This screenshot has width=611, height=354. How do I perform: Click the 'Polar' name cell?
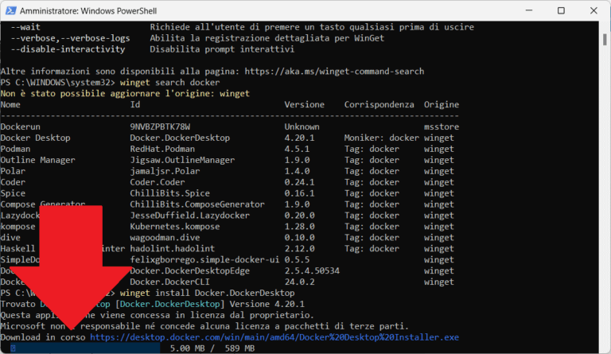pos(13,171)
